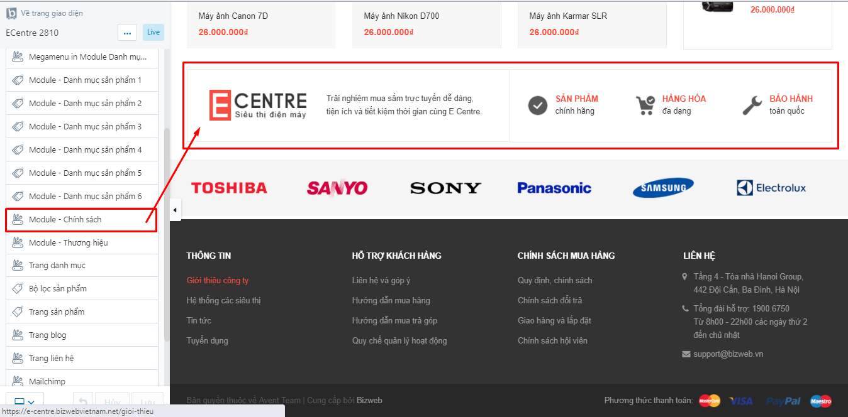
Task: Open Module - Danh mục sản phẩm 2
Action: (x=82, y=104)
